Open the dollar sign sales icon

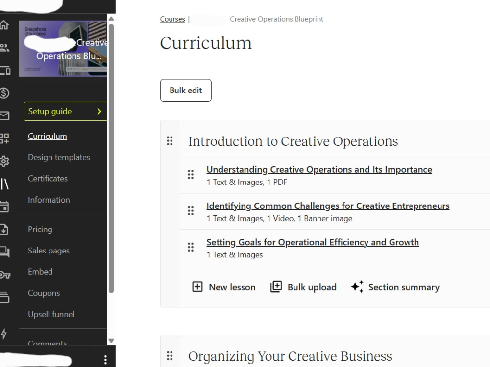click(4, 93)
